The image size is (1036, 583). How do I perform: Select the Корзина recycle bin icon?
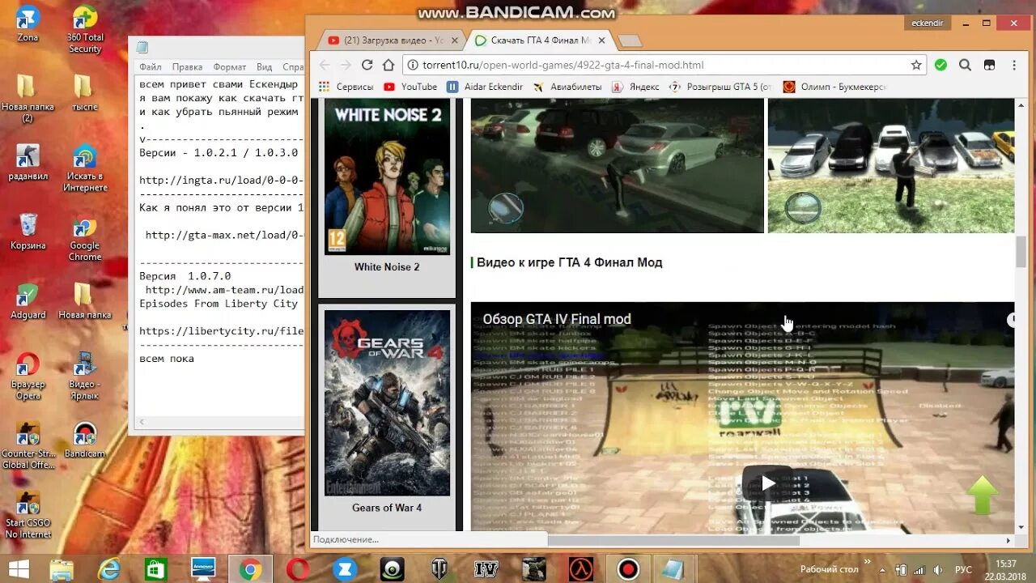click(x=28, y=232)
